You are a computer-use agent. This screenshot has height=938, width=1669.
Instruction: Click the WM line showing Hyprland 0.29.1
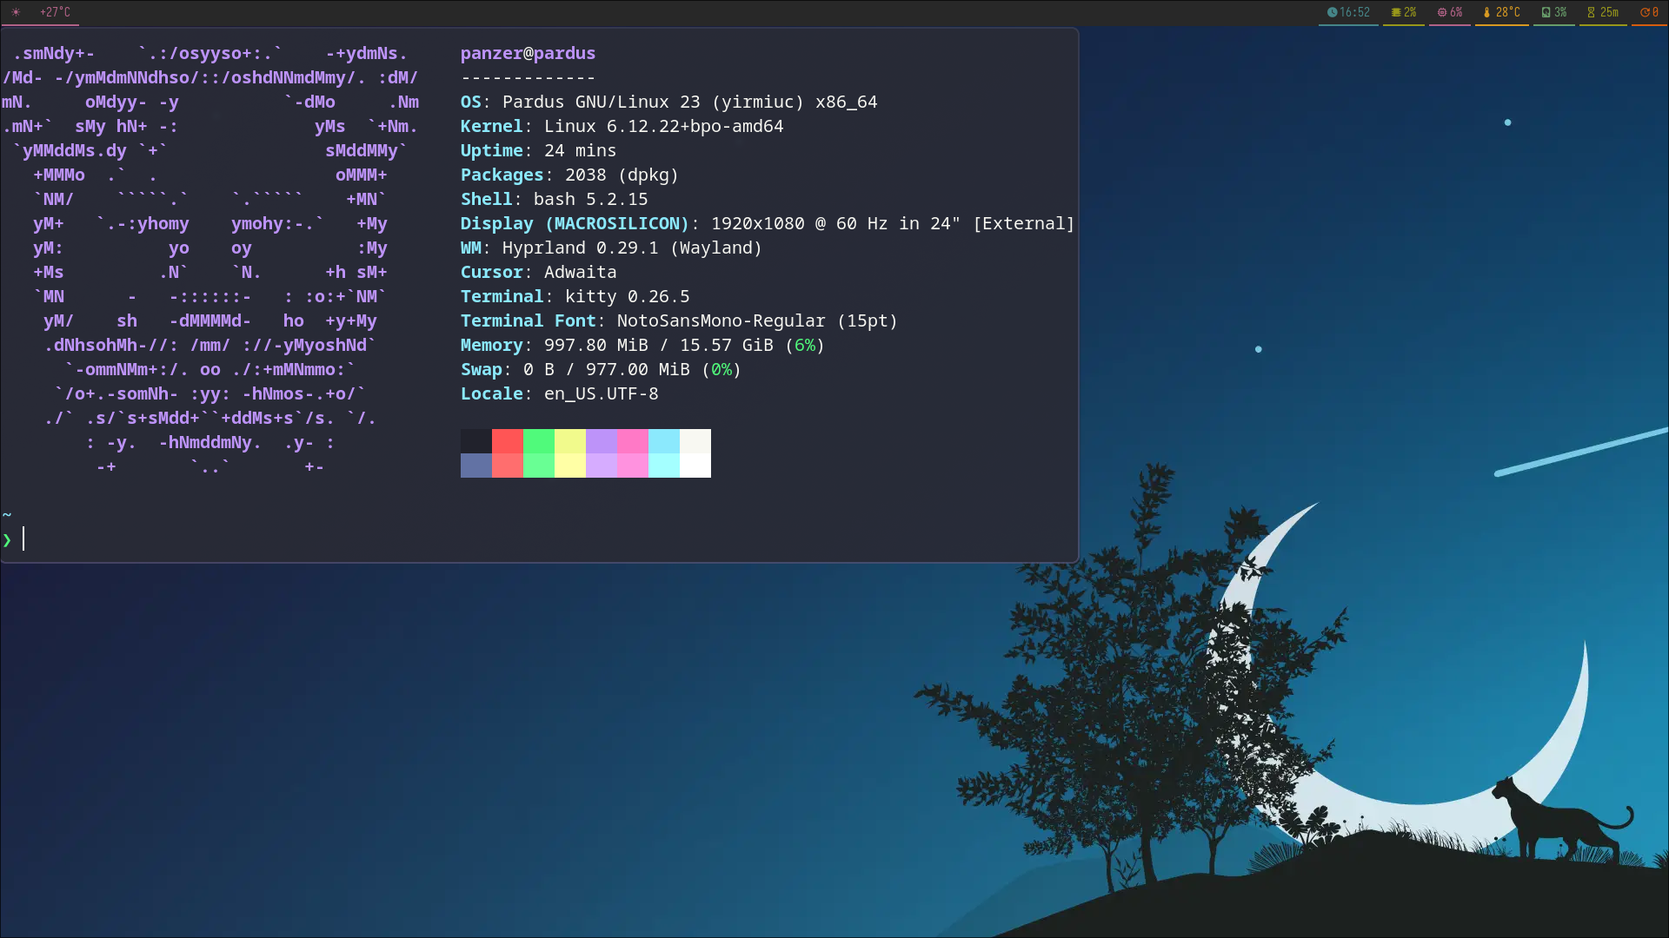point(611,248)
